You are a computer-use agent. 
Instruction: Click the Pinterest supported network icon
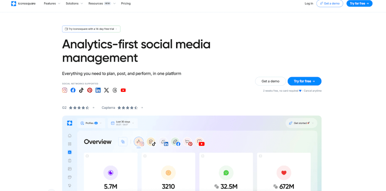pos(90,90)
